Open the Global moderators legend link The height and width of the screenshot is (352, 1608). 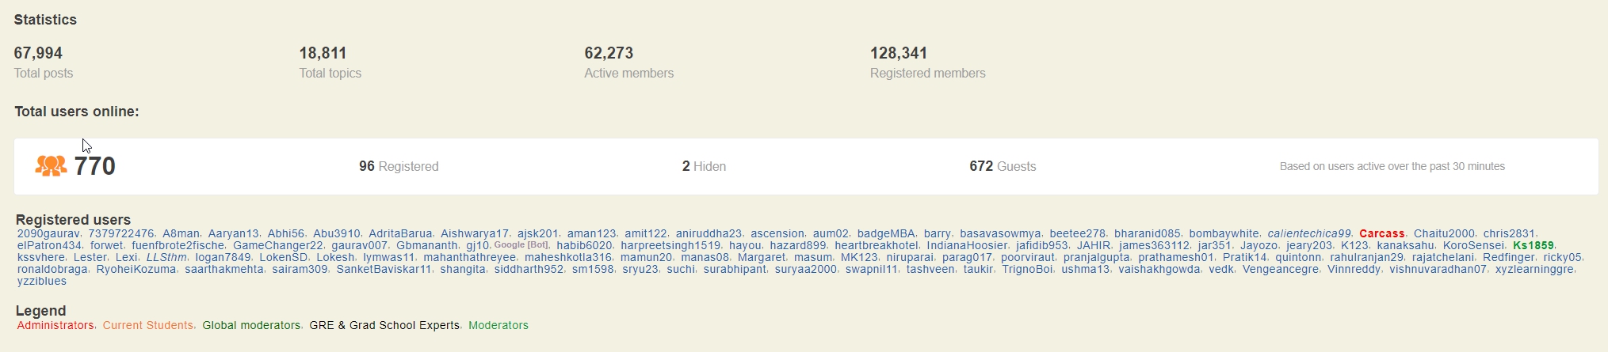251,325
